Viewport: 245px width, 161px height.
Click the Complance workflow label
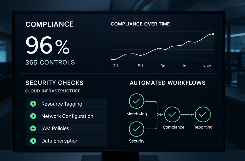pyautogui.click(x=174, y=127)
